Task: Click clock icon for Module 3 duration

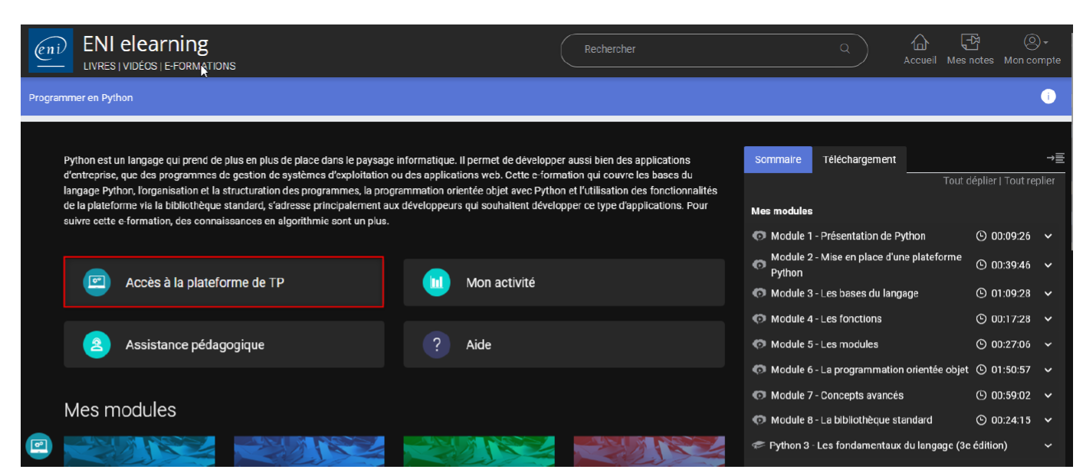Action: click(981, 293)
